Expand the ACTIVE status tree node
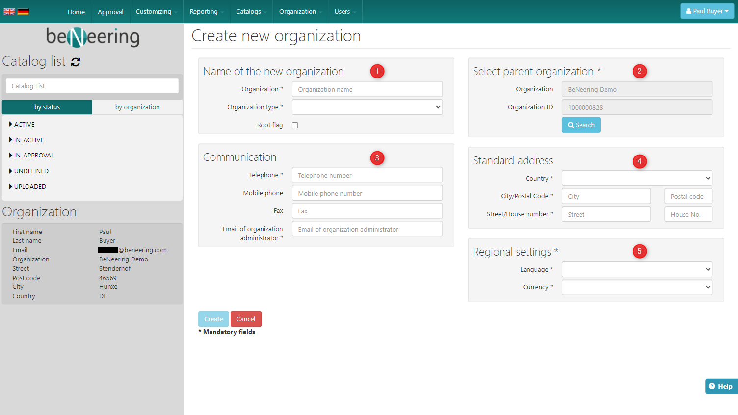This screenshot has height=415, width=738. (11, 124)
